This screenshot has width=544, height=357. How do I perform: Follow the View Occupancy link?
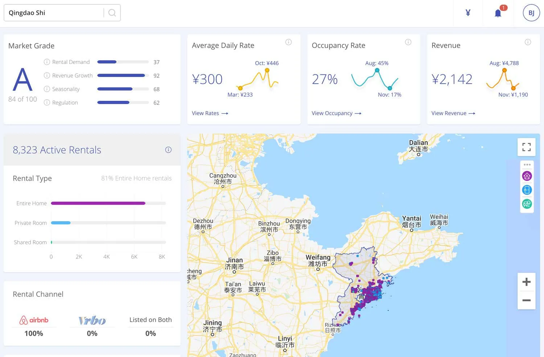337,113
